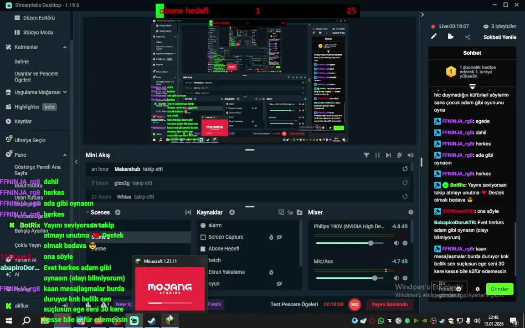Image resolution: width=525 pixels, height=328 pixels.
Task: Mute the Mic/Aux audio source
Action: coord(396,278)
